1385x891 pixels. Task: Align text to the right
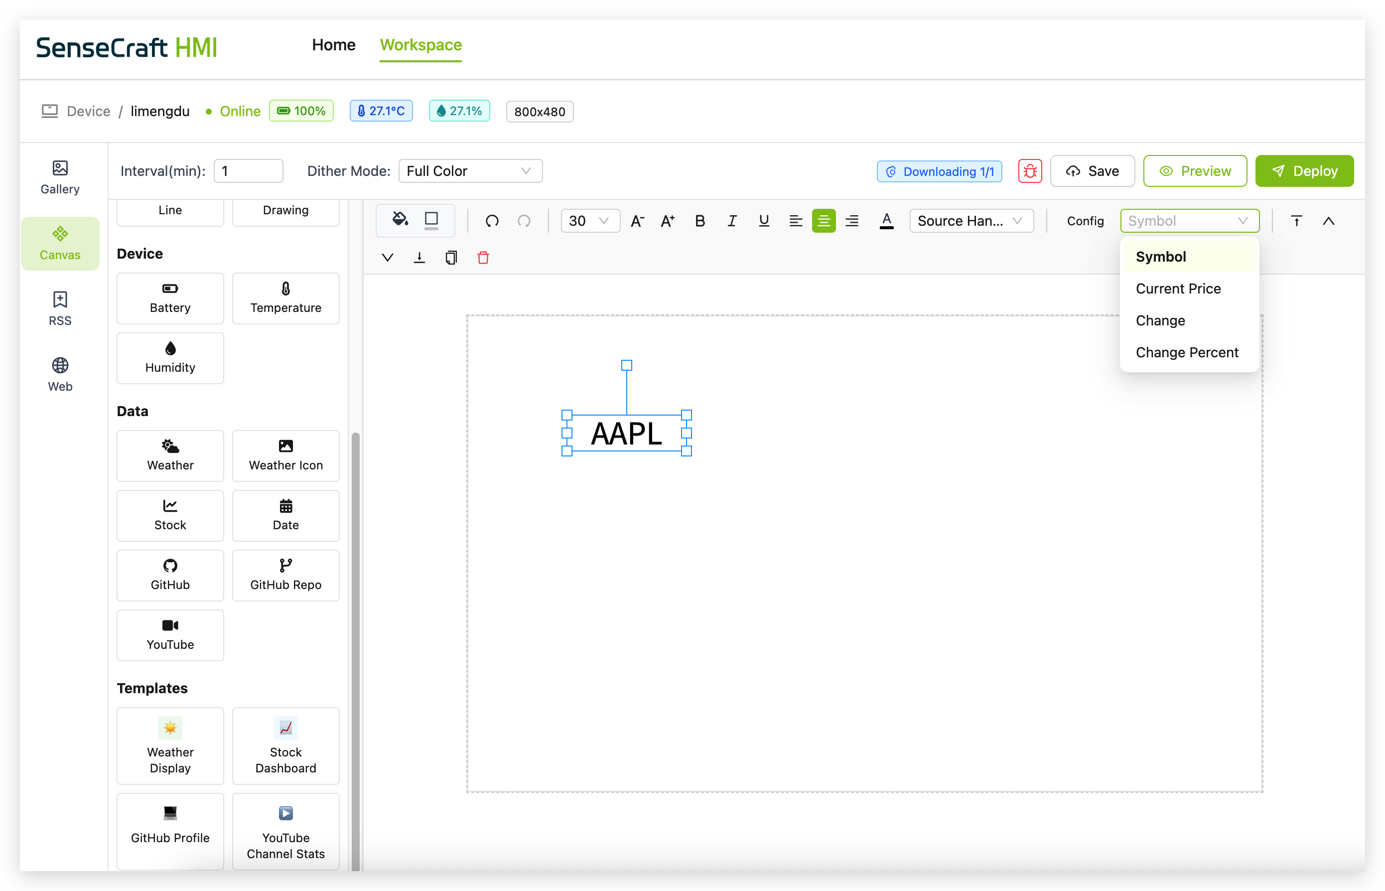click(852, 220)
